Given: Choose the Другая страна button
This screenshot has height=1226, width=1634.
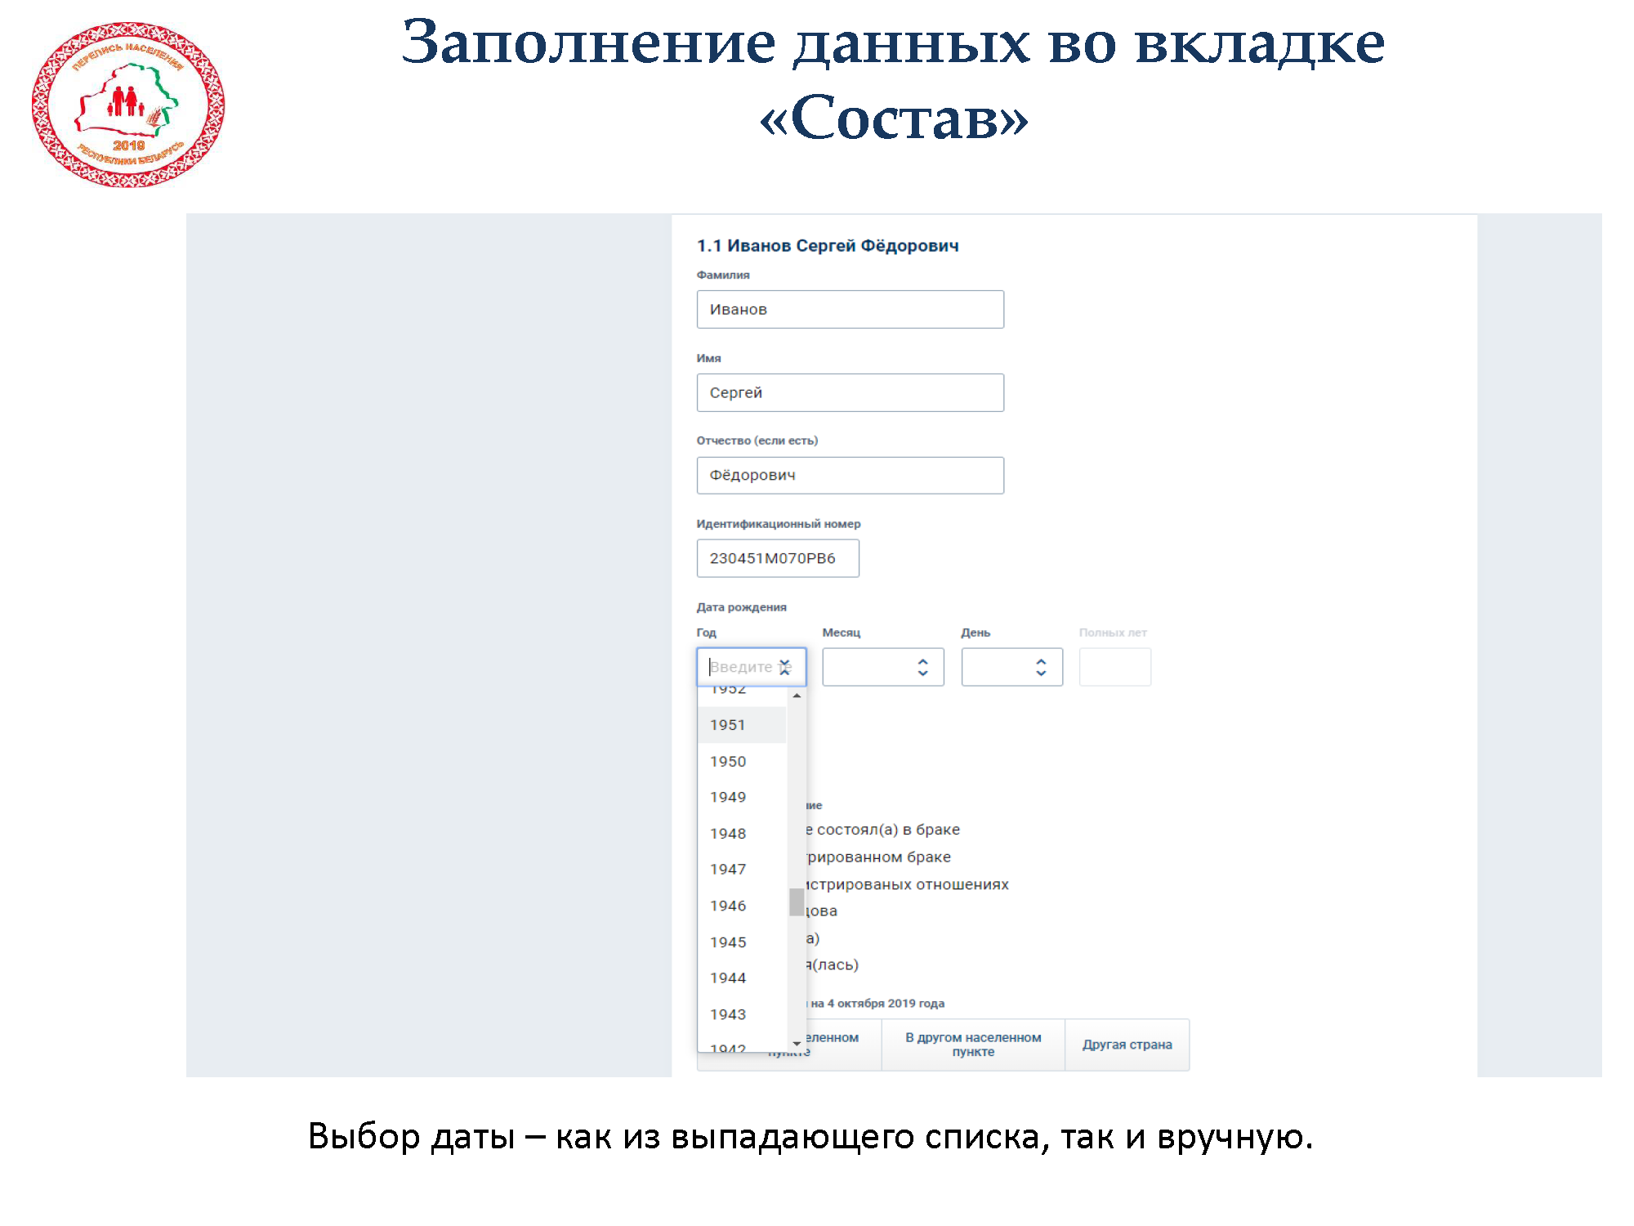Looking at the screenshot, I should click(x=1127, y=1045).
